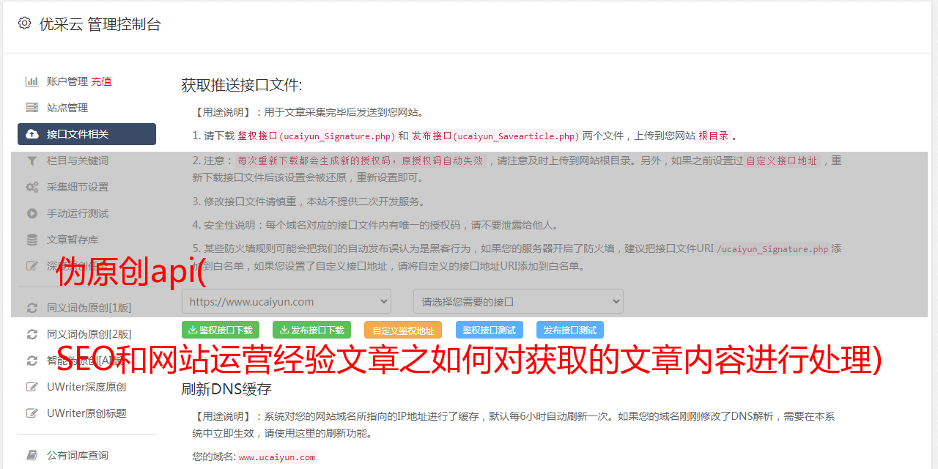Image resolution: width=938 pixels, height=469 pixels.
Task: Click the 获取推送接口文件 heading
Action: coord(242,85)
